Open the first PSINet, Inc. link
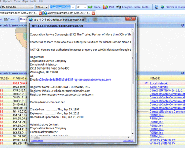Image resolution: width=185 pixels, height=148 pixels. click(x=157, y=115)
